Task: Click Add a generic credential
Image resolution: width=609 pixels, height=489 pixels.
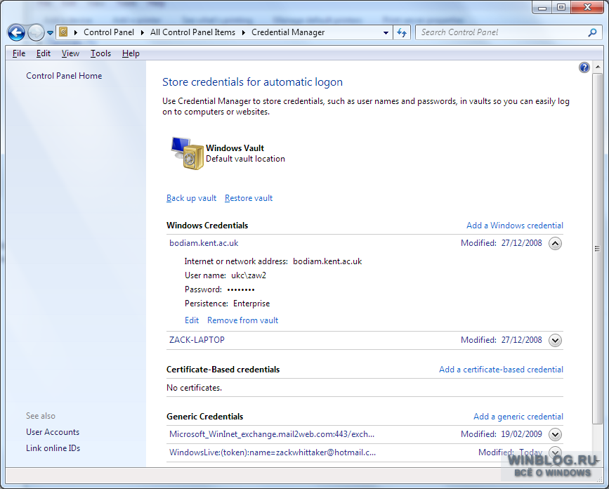Action: point(518,417)
